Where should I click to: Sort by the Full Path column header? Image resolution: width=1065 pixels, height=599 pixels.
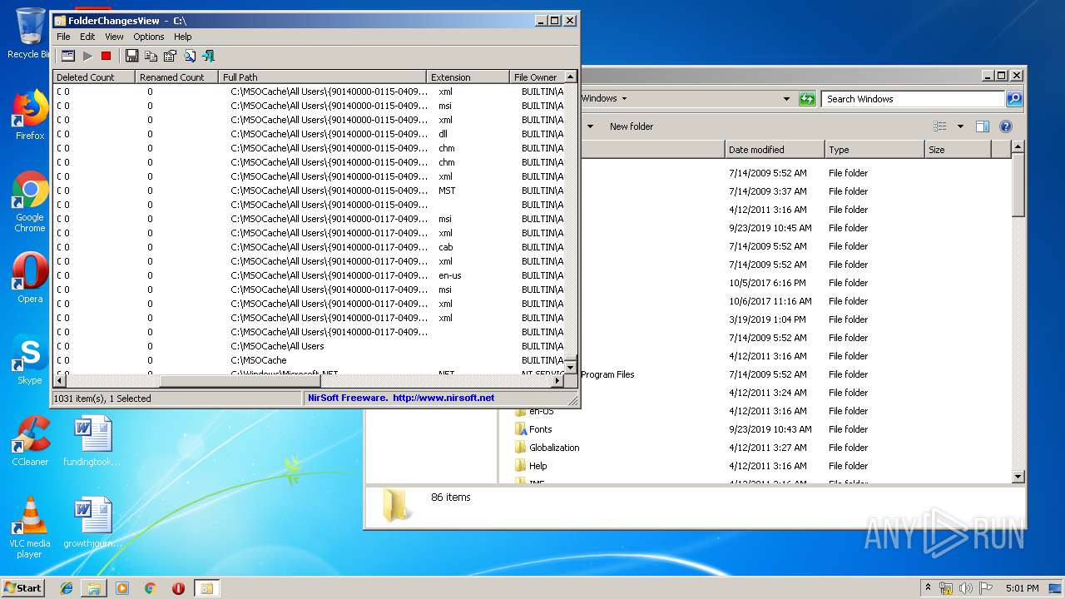click(x=322, y=77)
